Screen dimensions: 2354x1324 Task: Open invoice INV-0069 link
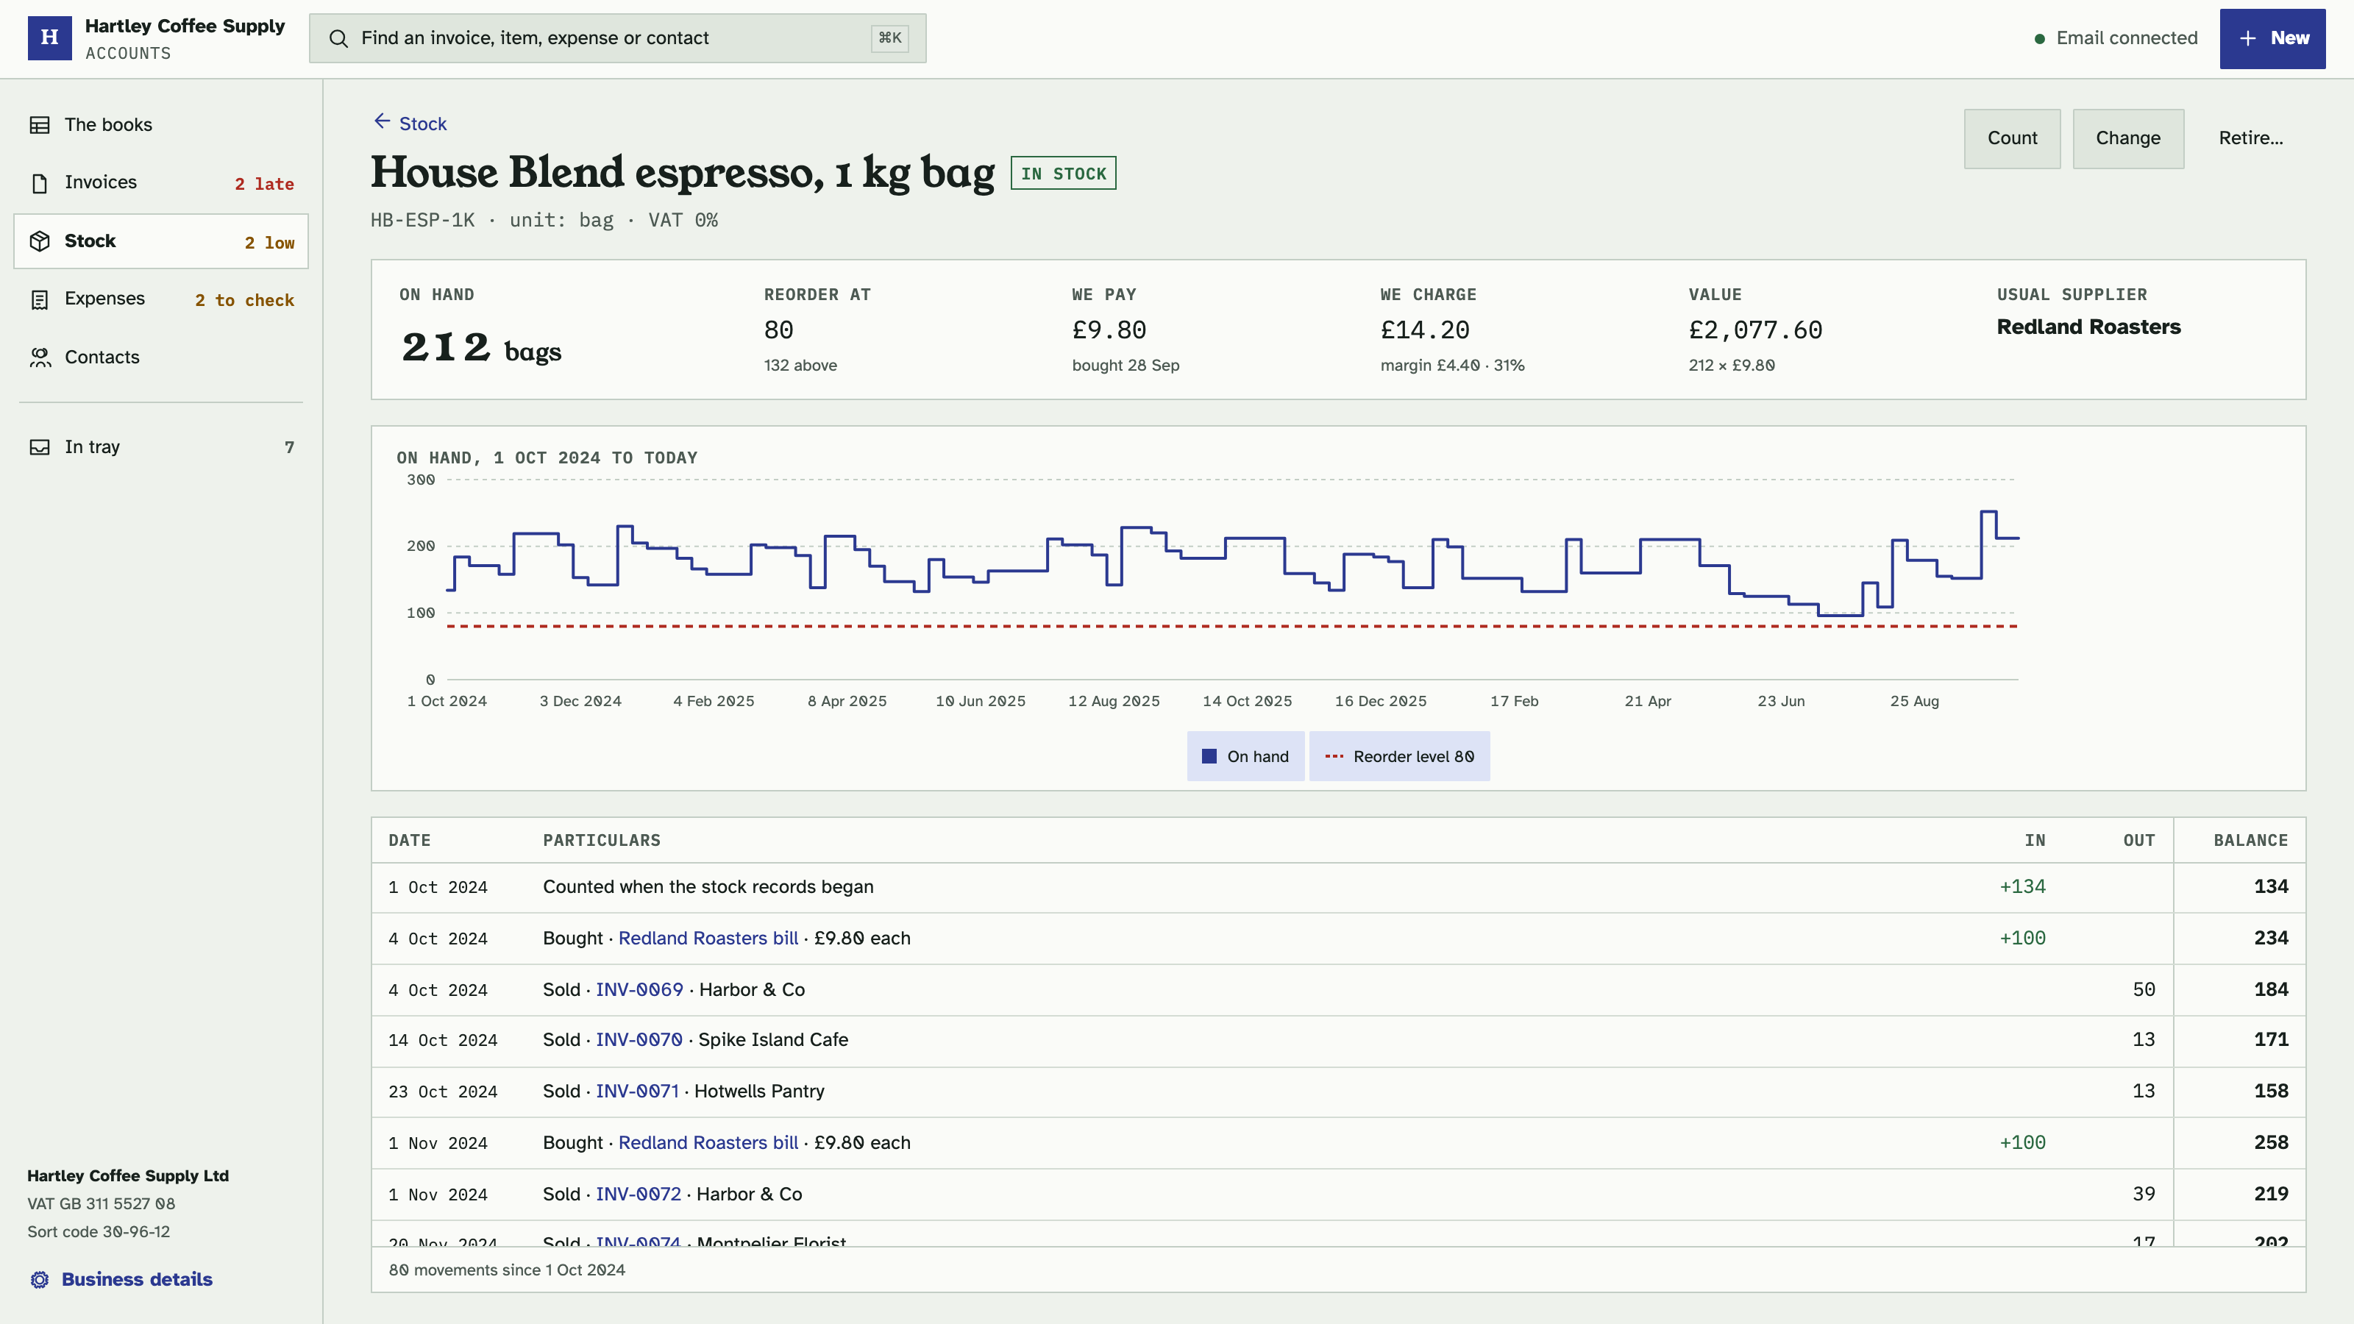pos(639,989)
